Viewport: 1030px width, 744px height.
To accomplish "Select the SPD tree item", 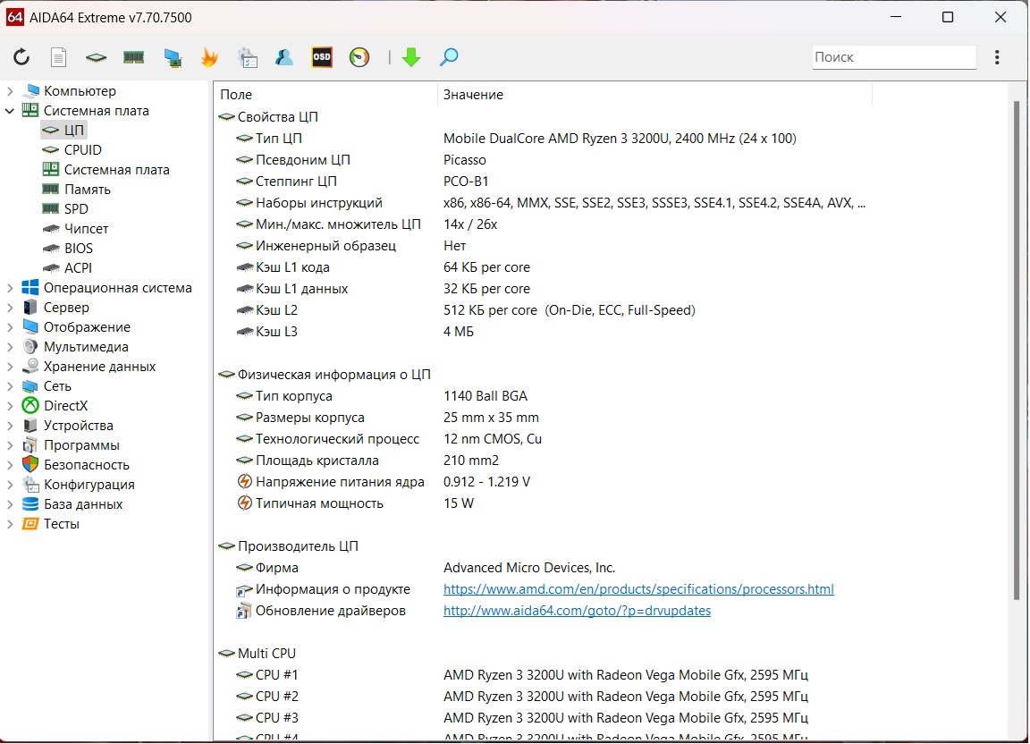I will click(x=76, y=209).
